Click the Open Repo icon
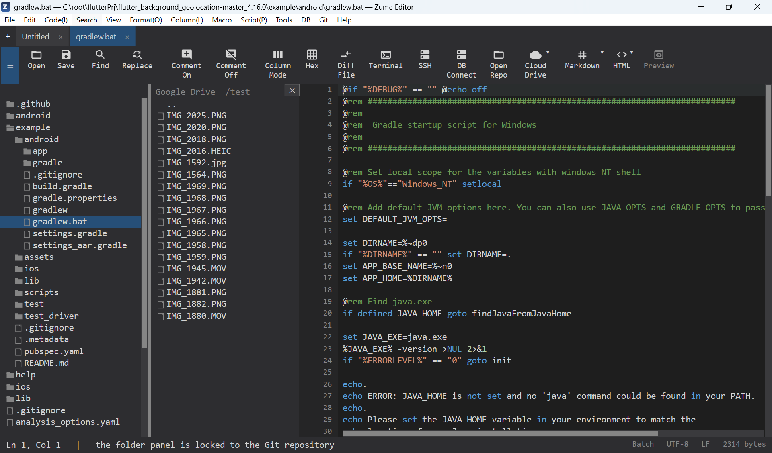772x453 pixels. 499,64
